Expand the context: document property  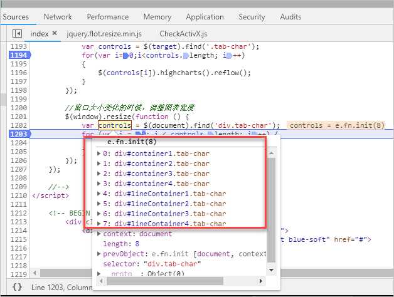click(99, 234)
